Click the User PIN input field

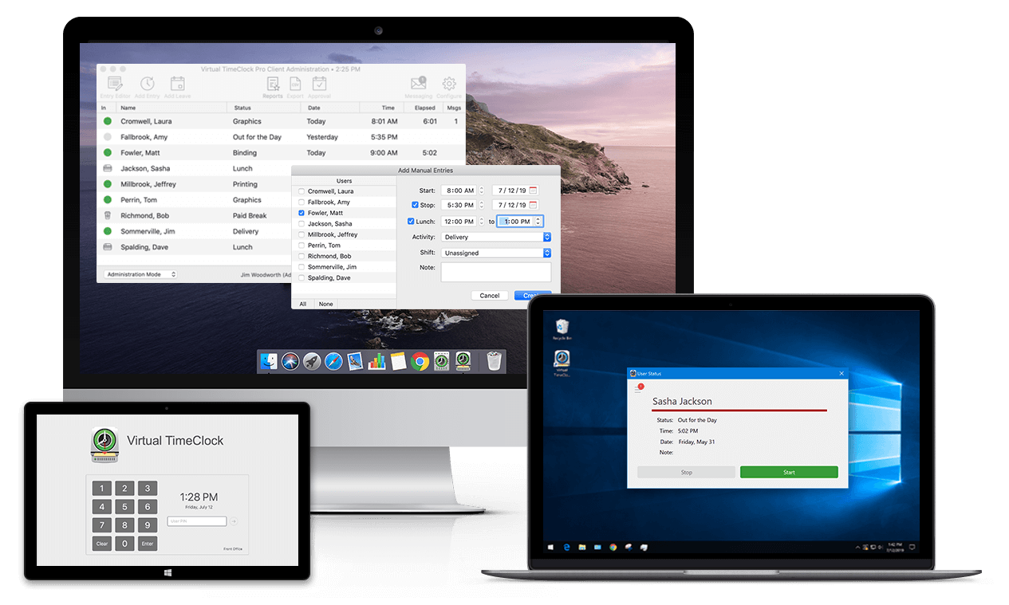pos(197,521)
